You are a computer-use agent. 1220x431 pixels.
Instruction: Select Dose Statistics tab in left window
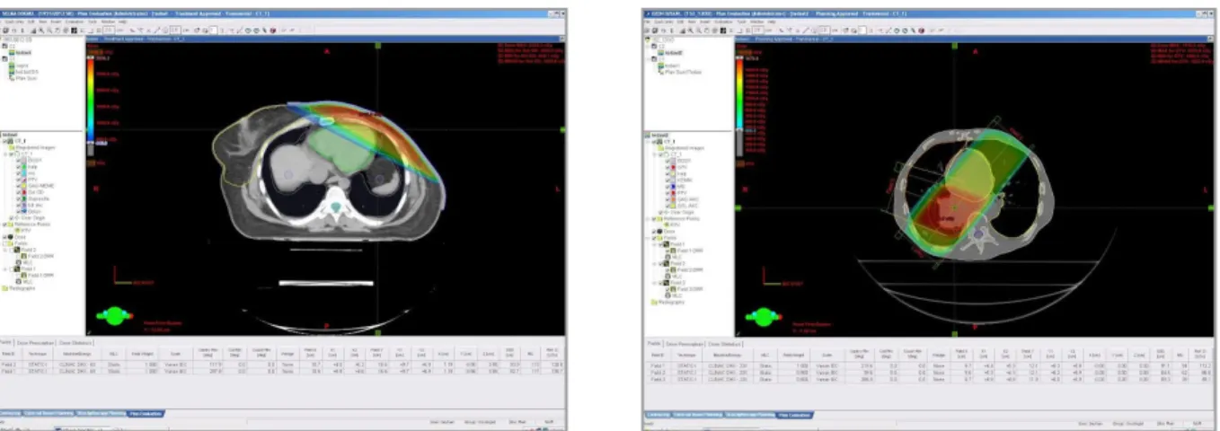[x=75, y=342]
